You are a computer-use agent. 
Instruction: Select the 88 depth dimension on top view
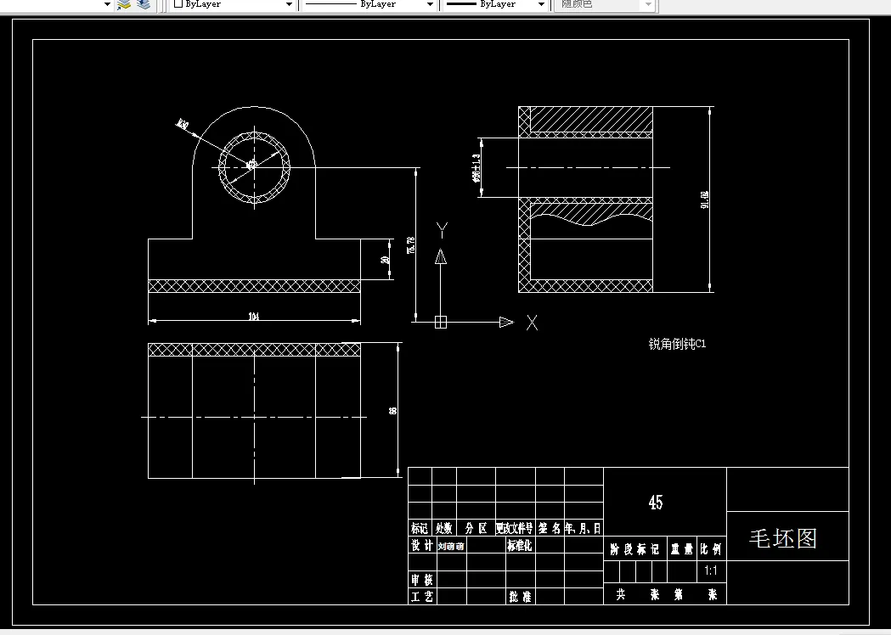tap(392, 411)
